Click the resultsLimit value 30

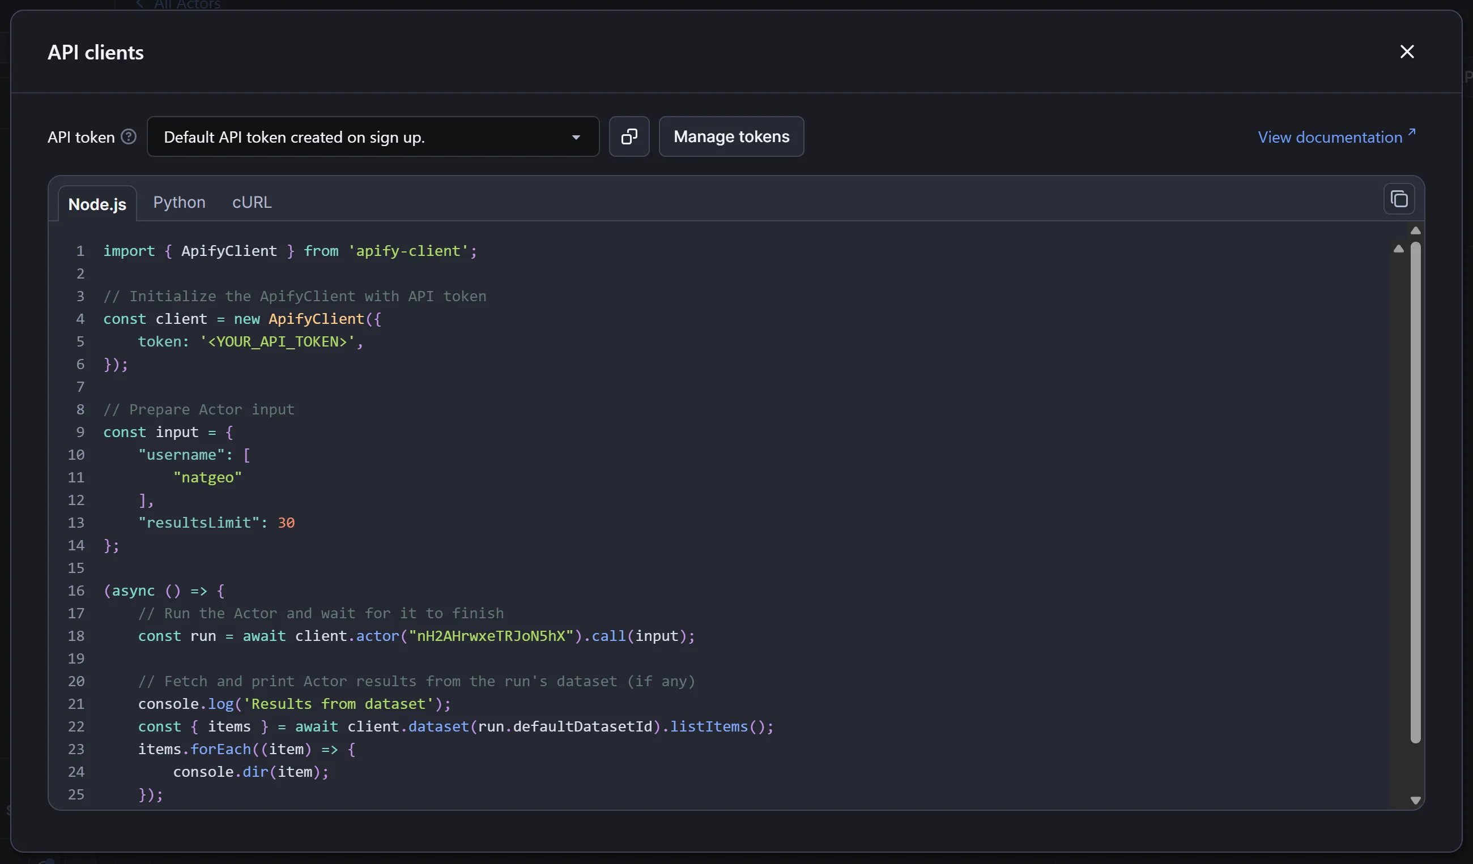[x=286, y=523]
